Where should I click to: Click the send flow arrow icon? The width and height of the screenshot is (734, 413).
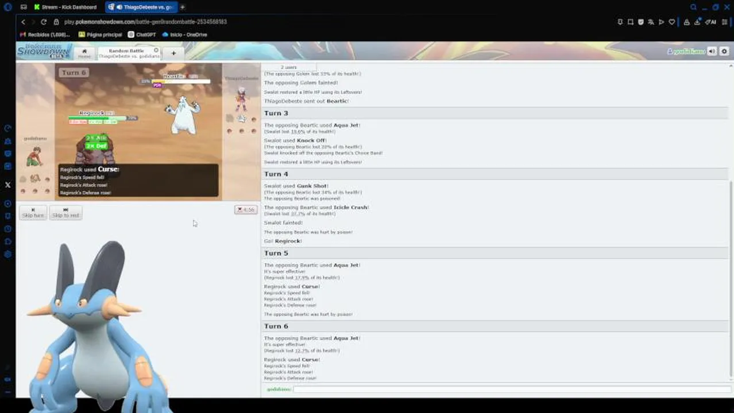coord(662,22)
